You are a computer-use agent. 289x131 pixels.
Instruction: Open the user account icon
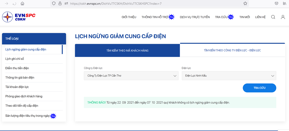pyautogui.click(x=283, y=17)
